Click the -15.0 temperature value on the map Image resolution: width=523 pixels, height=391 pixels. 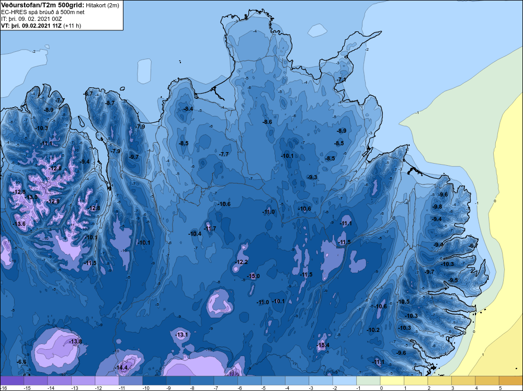pos(254,276)
